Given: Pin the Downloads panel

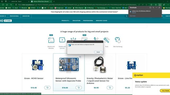Looking at the screenshot, I should click(x=159, y=8).
